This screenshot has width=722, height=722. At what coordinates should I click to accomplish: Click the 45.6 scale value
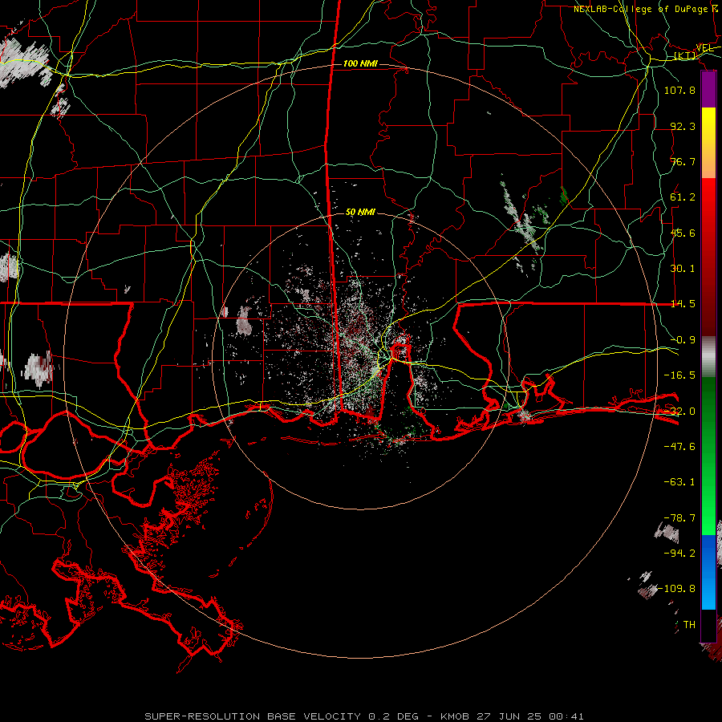(683, 233)
